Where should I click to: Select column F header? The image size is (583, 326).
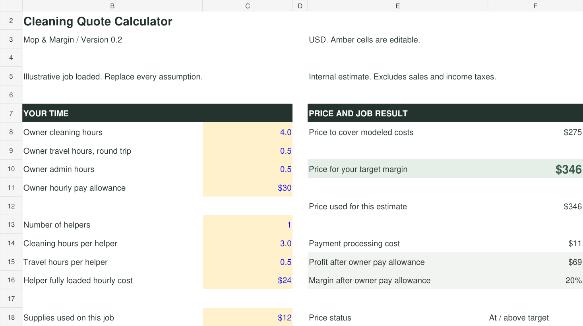535,6
